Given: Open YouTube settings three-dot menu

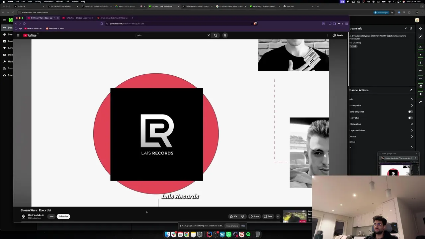Looking at the screenshot, I should (327, 35).
